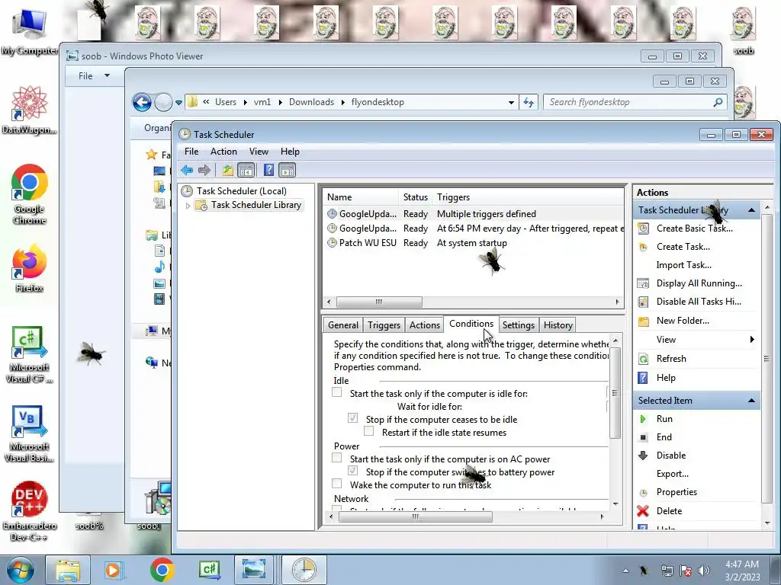781x585 pixels.
Task: Click the red Delete X icon
Action: pos(643,511)
